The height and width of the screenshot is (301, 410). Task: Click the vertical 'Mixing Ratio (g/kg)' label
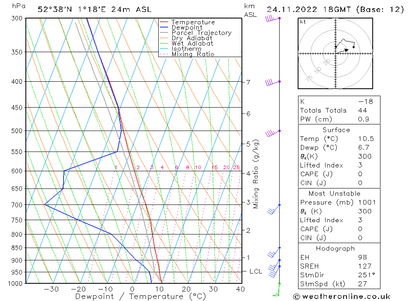pos(256,174)
